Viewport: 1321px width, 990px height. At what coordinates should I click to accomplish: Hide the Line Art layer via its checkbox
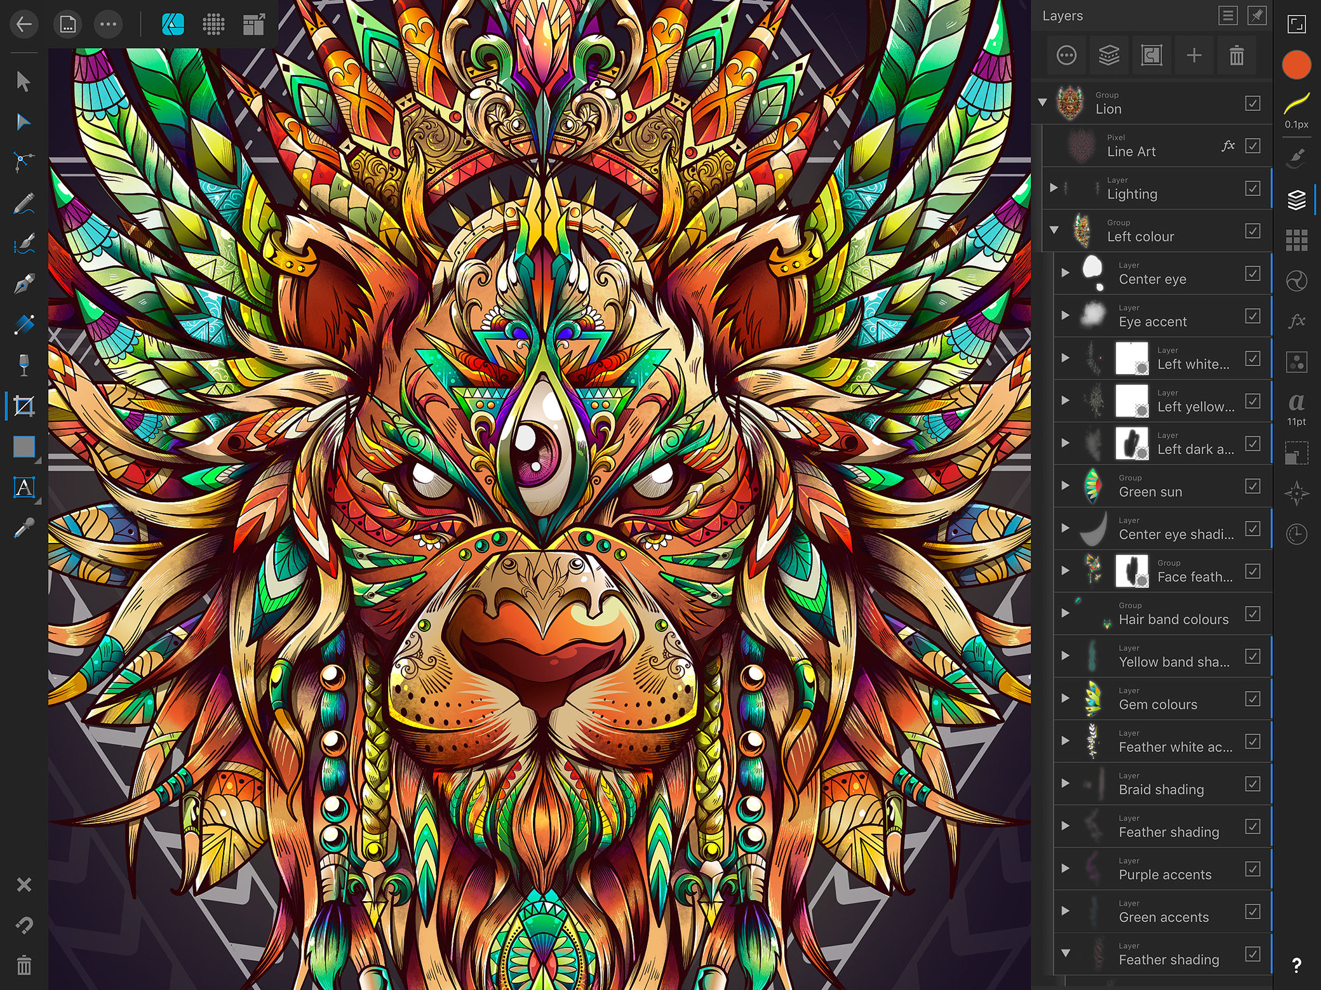click(1252, 145)
